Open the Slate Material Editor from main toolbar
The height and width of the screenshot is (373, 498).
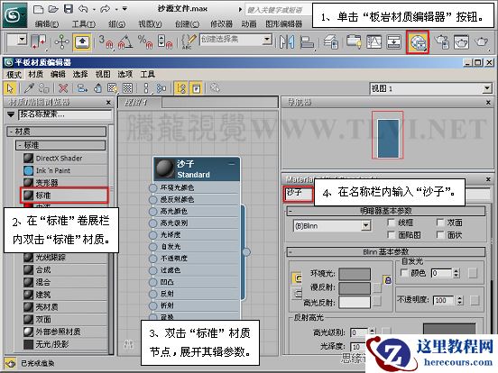coord(418,42)
